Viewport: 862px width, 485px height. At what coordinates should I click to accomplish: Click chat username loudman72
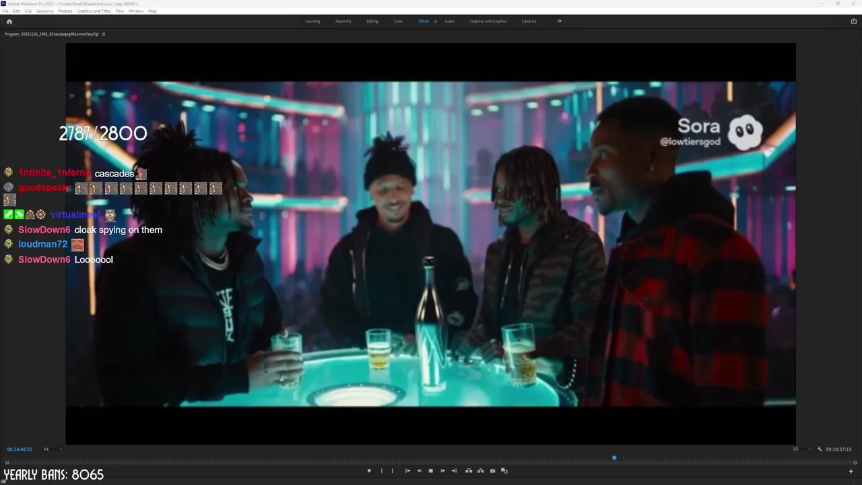tap(43, 245)
